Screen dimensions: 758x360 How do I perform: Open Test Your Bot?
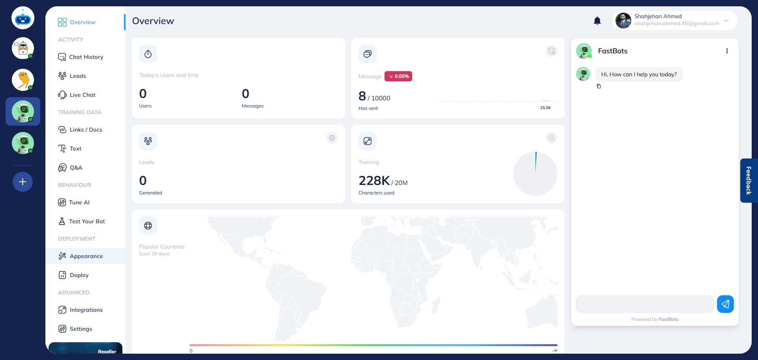tap(81, 221)
